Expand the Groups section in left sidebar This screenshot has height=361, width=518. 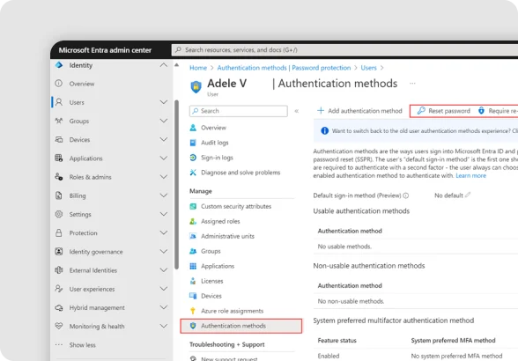tap(164, 121)
